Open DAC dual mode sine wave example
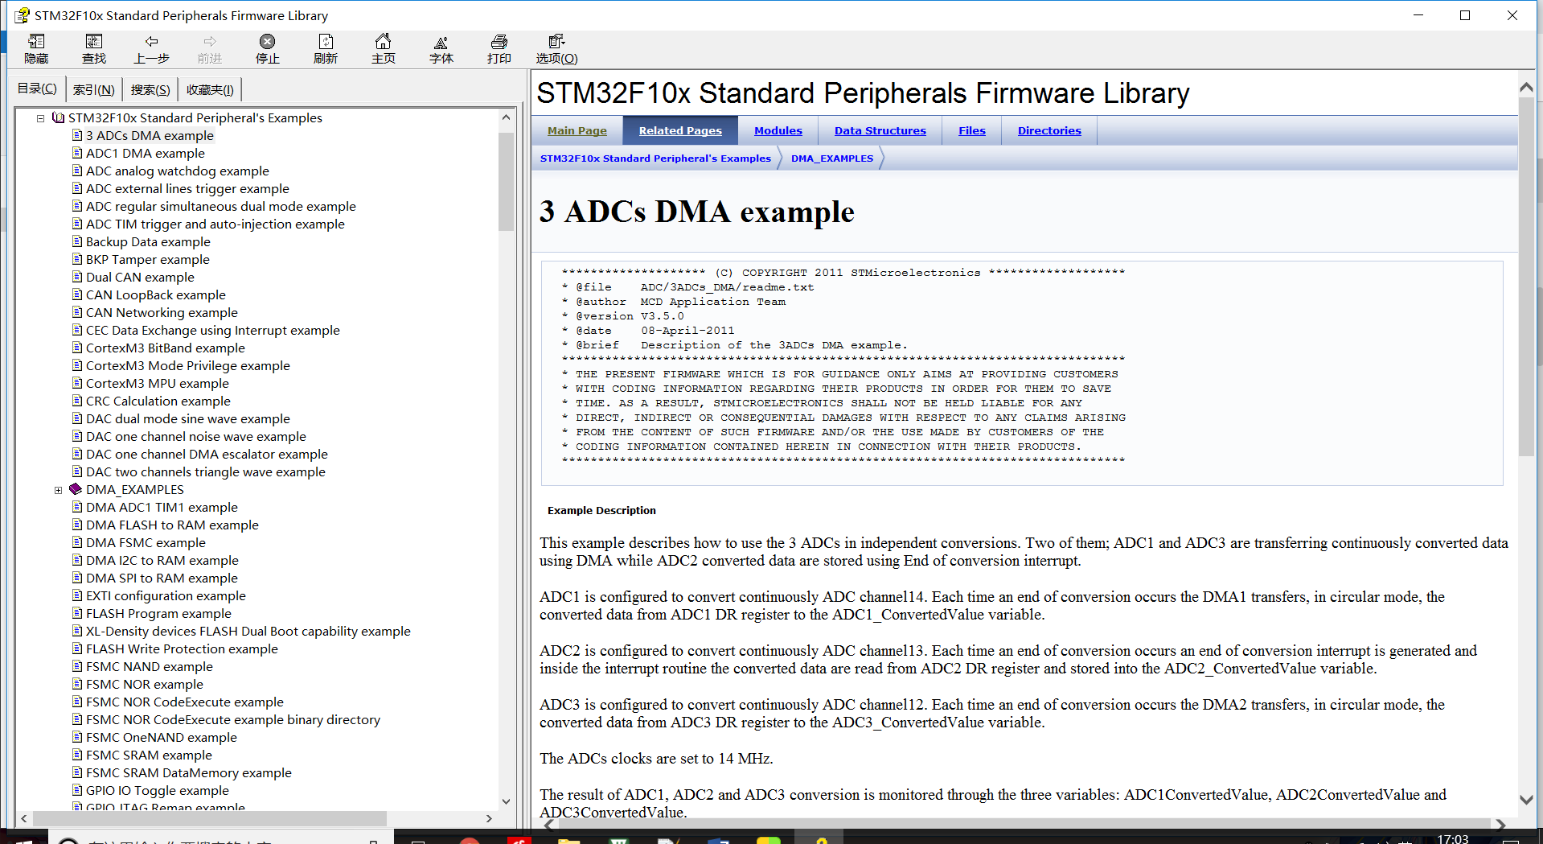Viewport: 1543px width, 844px height. tap(187, 418)
